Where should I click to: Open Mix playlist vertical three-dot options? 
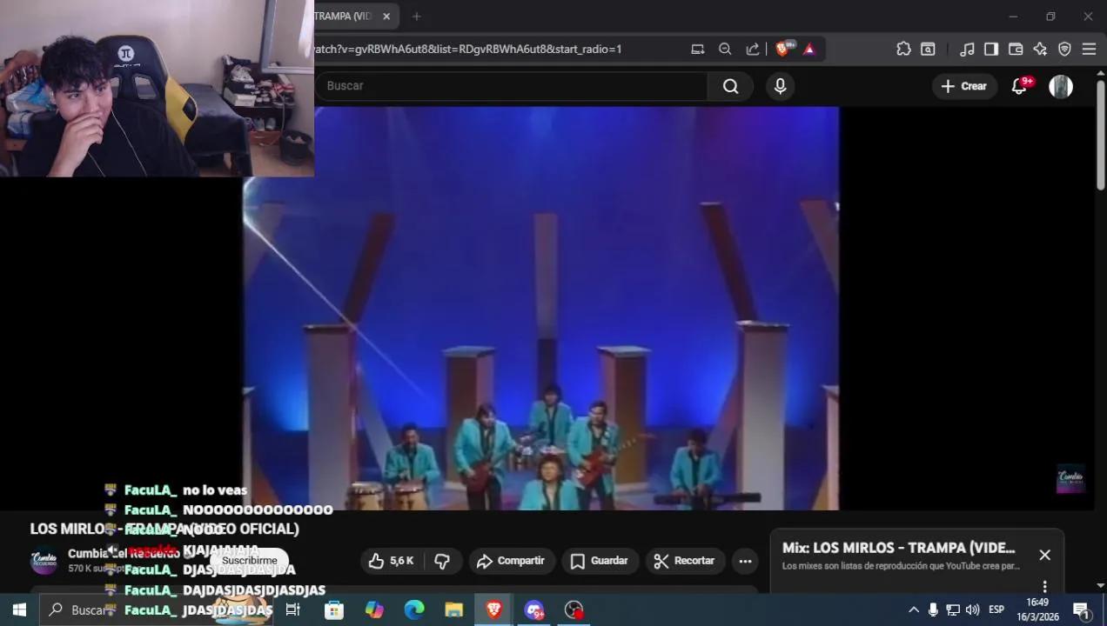pos(1045,586)
